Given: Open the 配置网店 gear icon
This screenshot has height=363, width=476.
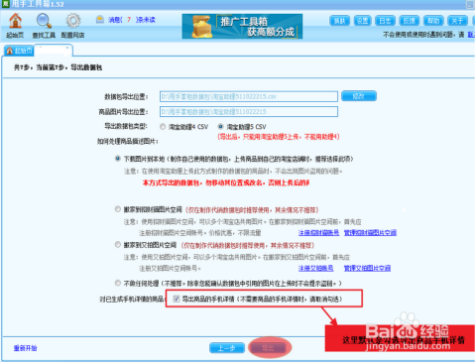Looking at the screenshot, I should [x=73, y=21].
